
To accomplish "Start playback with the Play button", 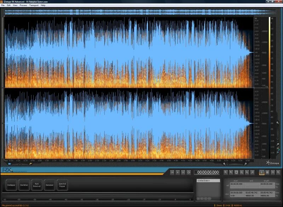I will (178, 172).
